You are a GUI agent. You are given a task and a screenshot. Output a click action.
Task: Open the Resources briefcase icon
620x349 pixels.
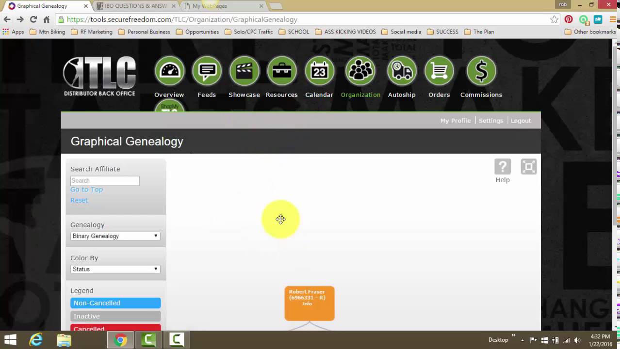281,71
